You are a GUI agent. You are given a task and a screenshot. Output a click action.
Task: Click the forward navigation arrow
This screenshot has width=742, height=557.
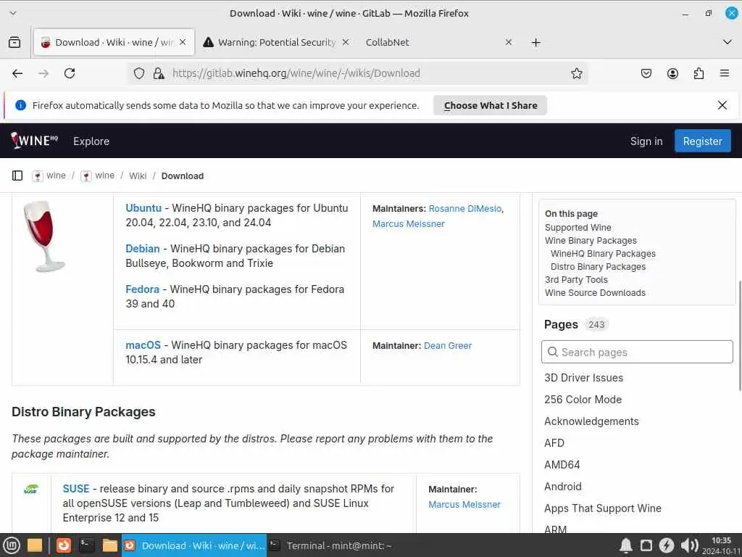pos(43,73)
